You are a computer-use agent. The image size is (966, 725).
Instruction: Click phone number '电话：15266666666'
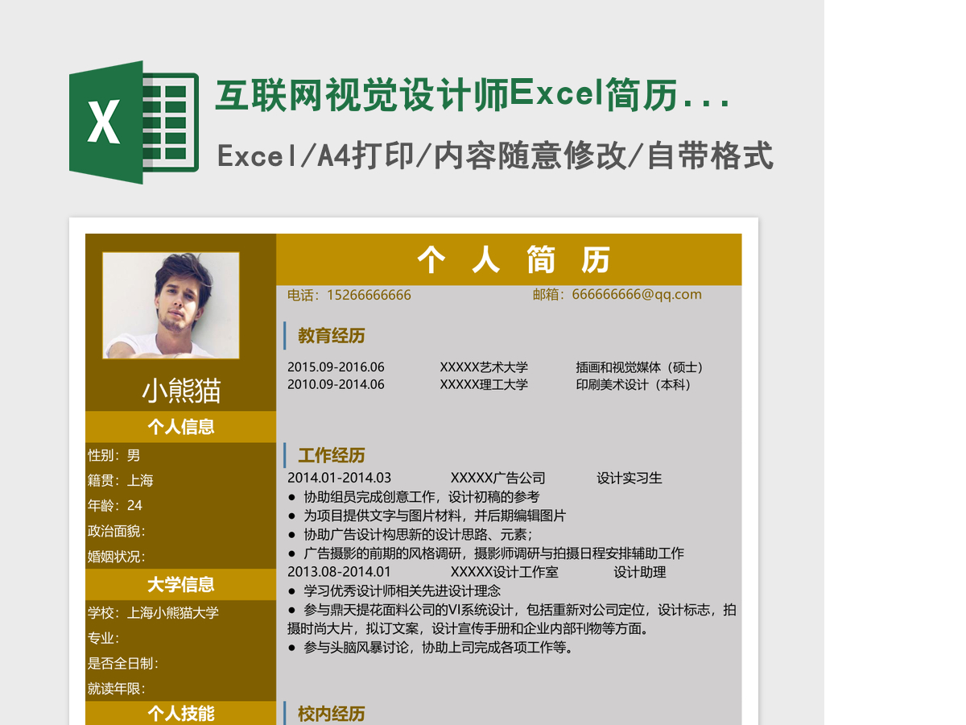pyautogui.click(x=349, y=295)
